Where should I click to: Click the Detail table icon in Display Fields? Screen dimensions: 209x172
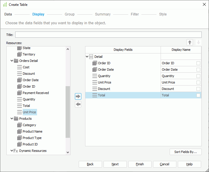click(x=91, y=57)
